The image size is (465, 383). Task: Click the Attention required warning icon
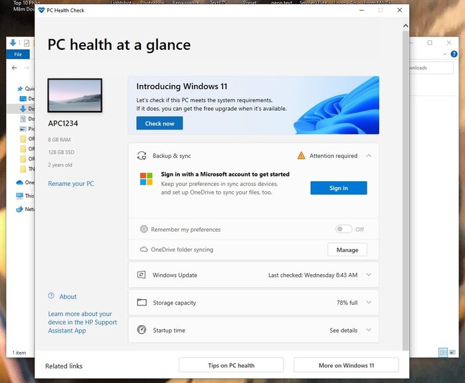pyautogui.click(x=301, y=155)
